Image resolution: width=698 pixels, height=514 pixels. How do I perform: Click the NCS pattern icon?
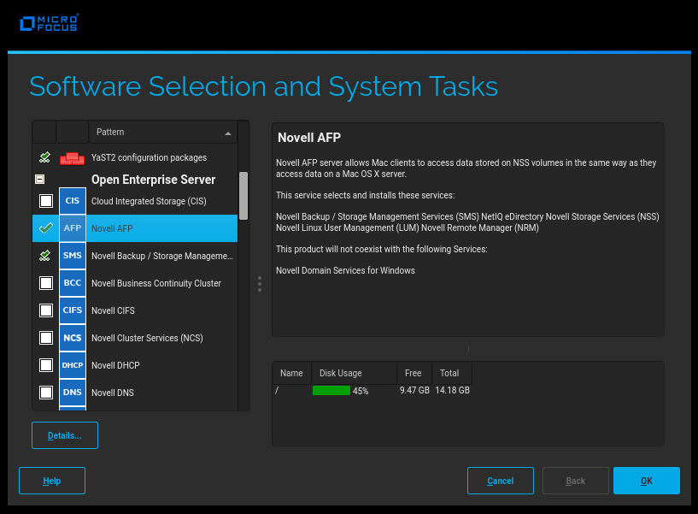[72, 338]
